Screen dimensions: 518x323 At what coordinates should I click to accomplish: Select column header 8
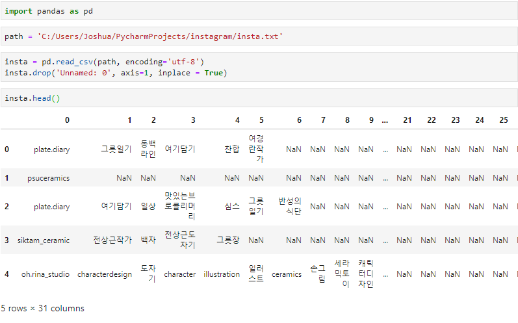click(x=347, y=120)
